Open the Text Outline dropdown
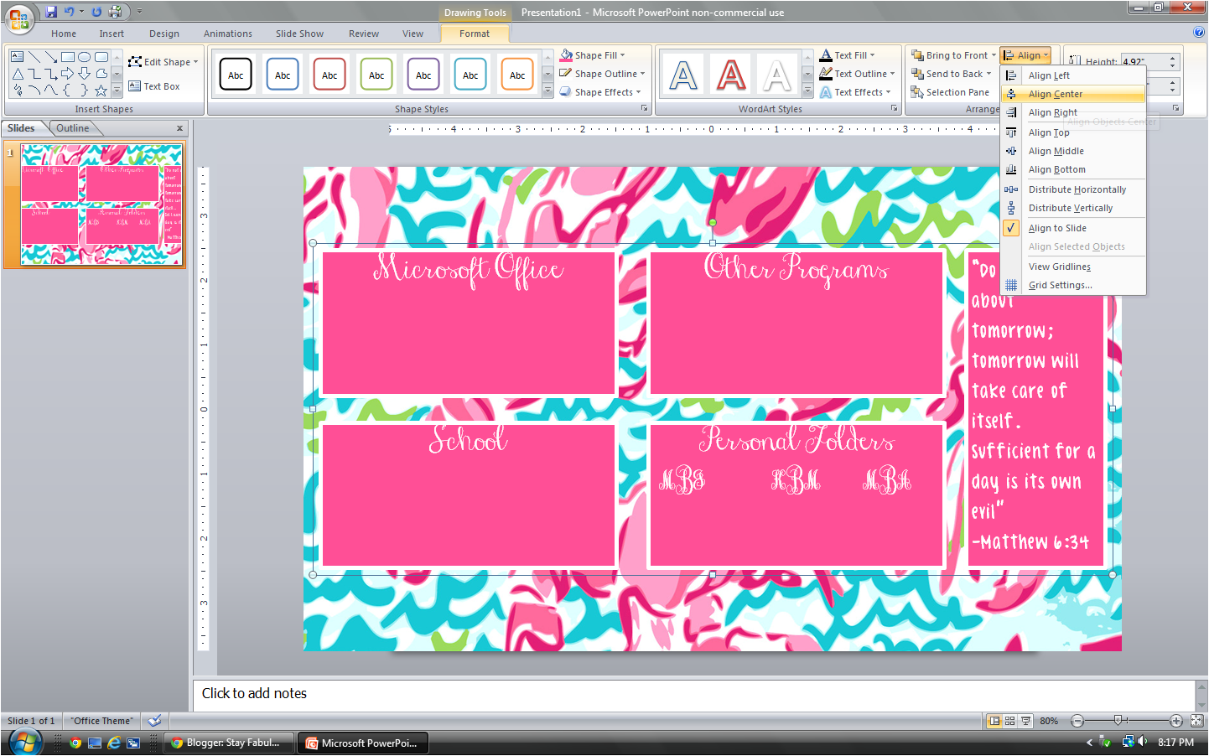Screen dimensions: 1209x756 (x=892, y=74)
